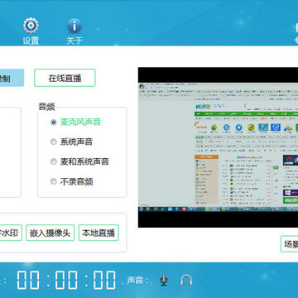Select the 系统声音 radio option

point(53,142)
